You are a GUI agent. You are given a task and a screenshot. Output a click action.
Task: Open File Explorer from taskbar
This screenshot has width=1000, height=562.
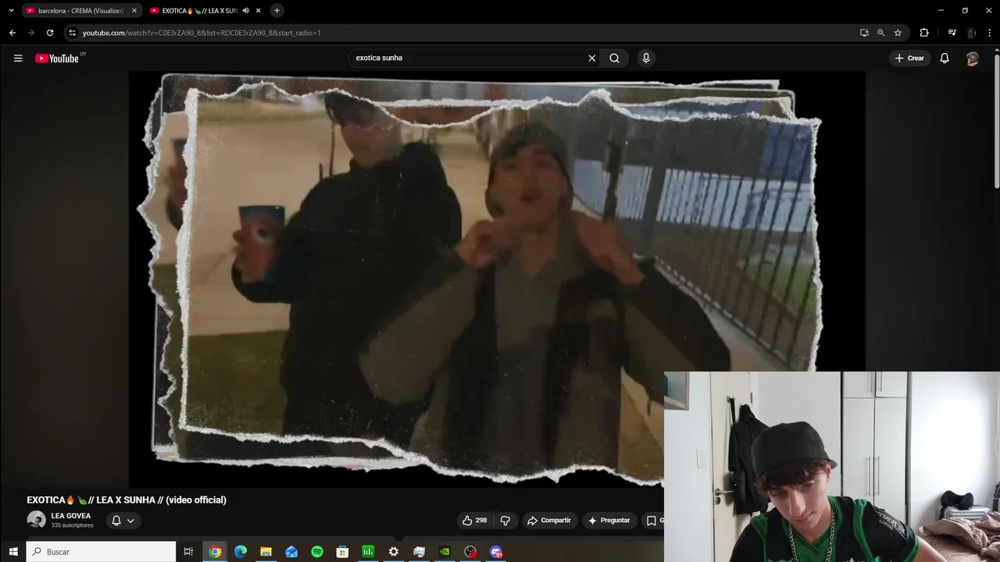(x=266, y=552)
